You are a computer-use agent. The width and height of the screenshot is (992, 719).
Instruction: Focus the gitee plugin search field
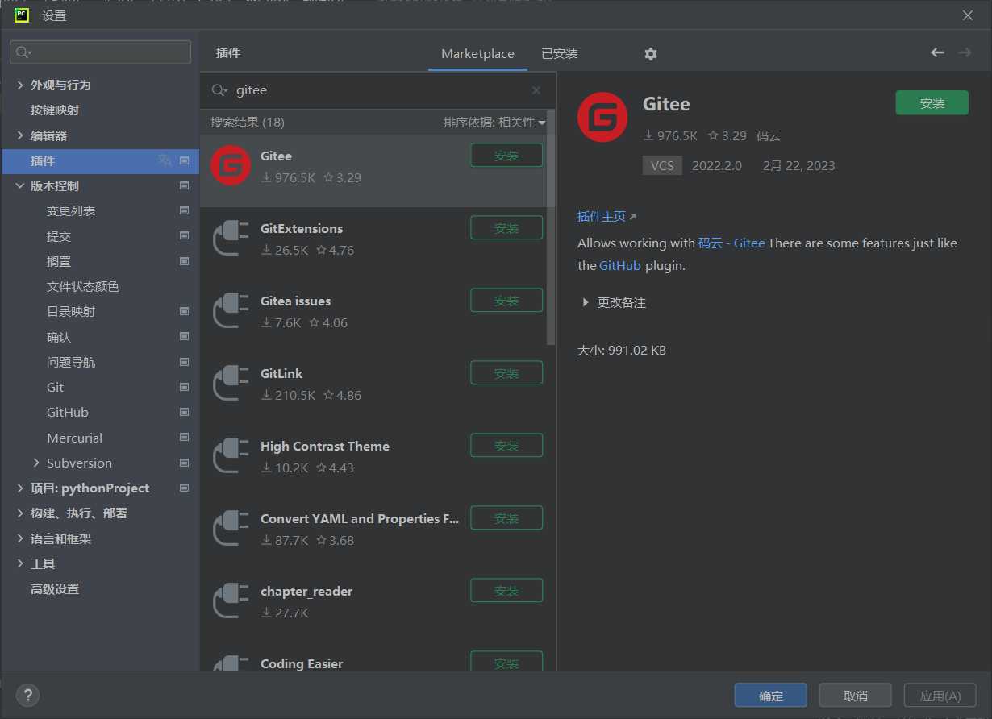click(379, 90)
